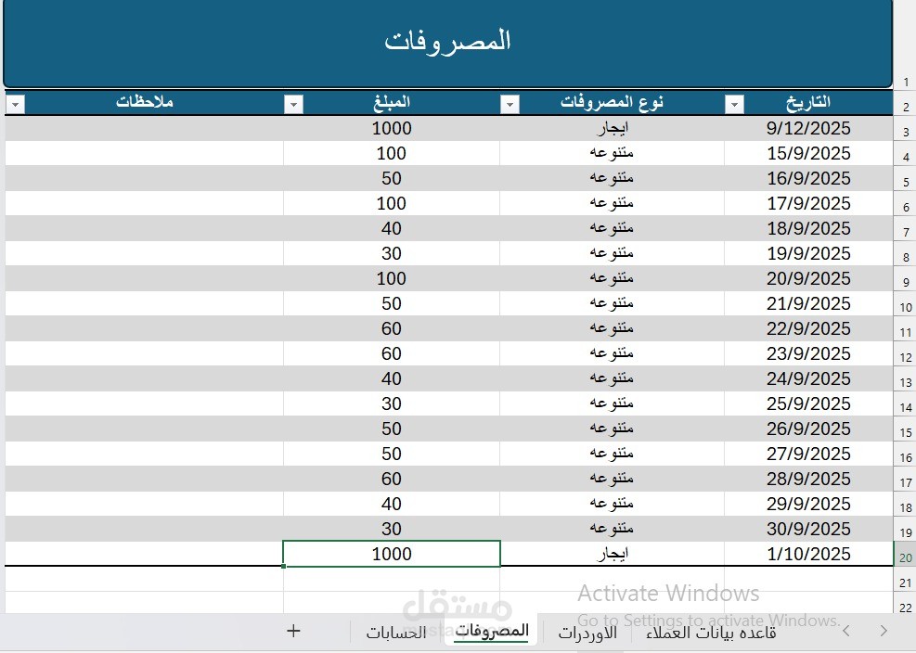This screenshot has width=916, height=653.
Task: Select row header 10
Action: coord(905,303)
